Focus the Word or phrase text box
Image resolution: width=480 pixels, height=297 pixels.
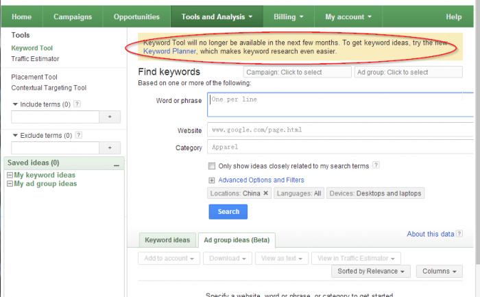click(340, 105)
